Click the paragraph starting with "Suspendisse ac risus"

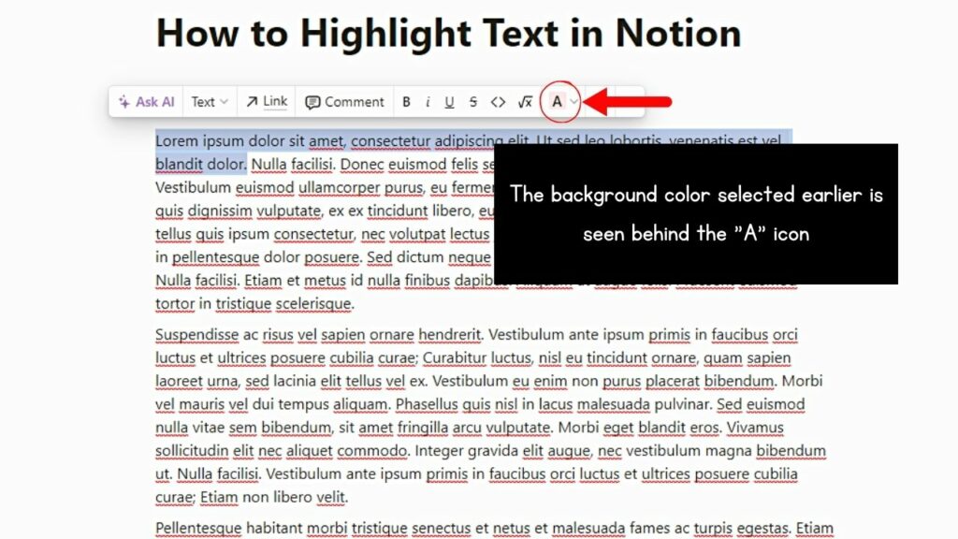tap(490, 415)
